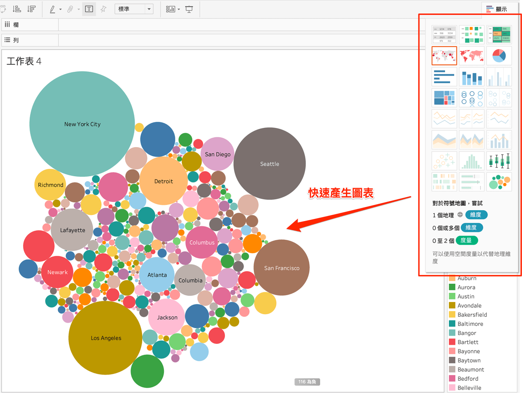Pick the box-and-whisker plot chart type
This screenshot has height=393, width=522.
click(x=499, y=161)
